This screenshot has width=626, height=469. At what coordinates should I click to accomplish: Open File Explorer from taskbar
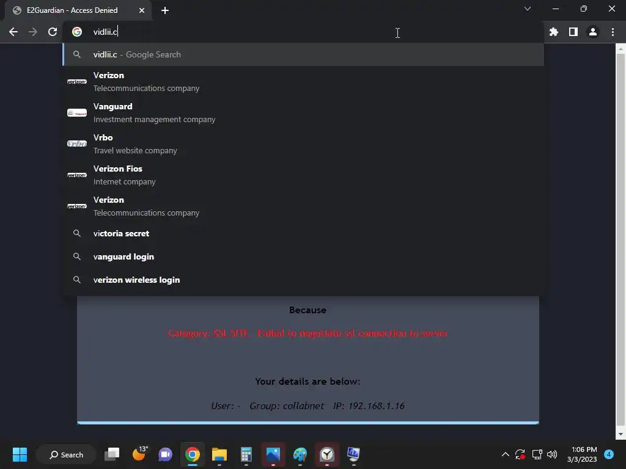click(219, 454)
